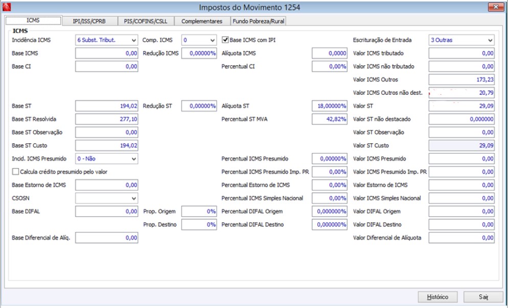Click Percentual ICMS Simples Nacional field

point(330,198)
